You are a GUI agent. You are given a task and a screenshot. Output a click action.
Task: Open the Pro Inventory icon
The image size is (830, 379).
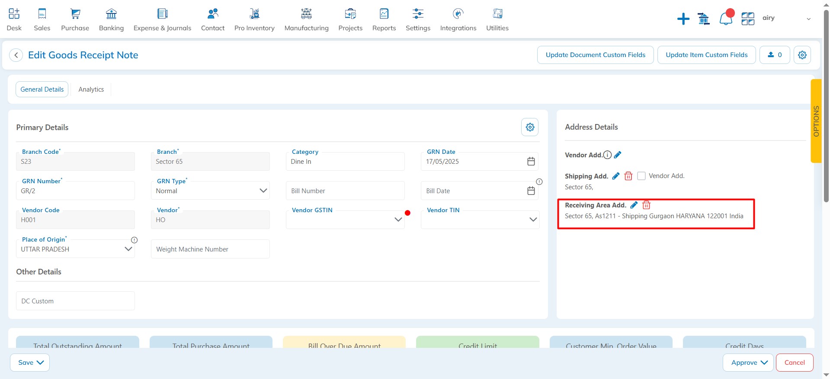coord(254,14)
